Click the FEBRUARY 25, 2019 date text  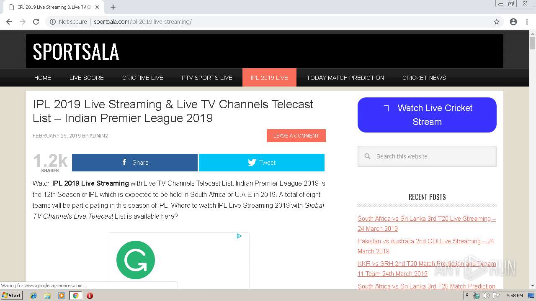click(x=57, y=136)
